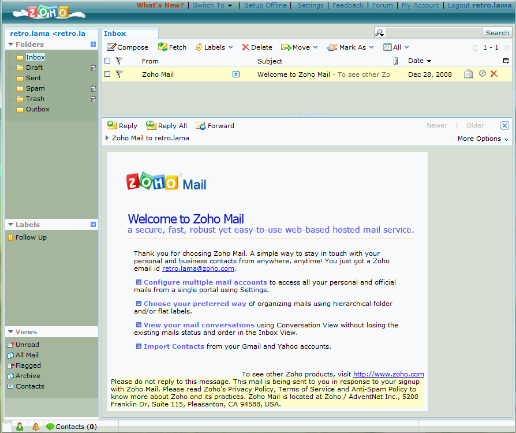Click the Delete red X toolbar icon

tap(245, 47)
